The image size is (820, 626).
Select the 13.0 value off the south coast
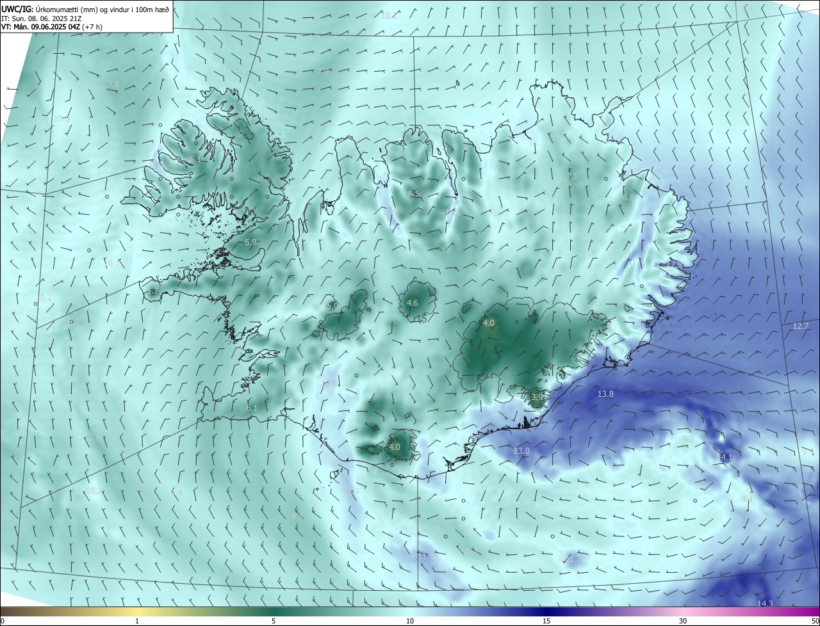tap(521, 451)
